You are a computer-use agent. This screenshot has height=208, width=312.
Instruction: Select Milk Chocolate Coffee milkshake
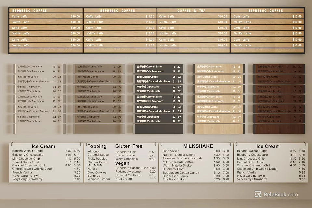pyautogui.click(x=178, y=162)
